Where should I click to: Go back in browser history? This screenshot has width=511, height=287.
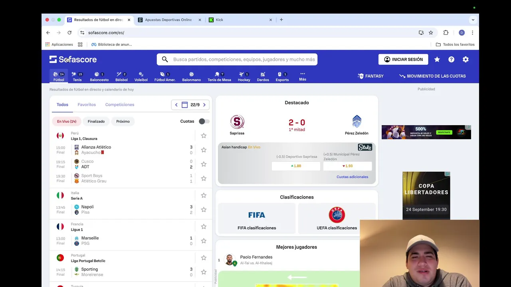[48, 33]
